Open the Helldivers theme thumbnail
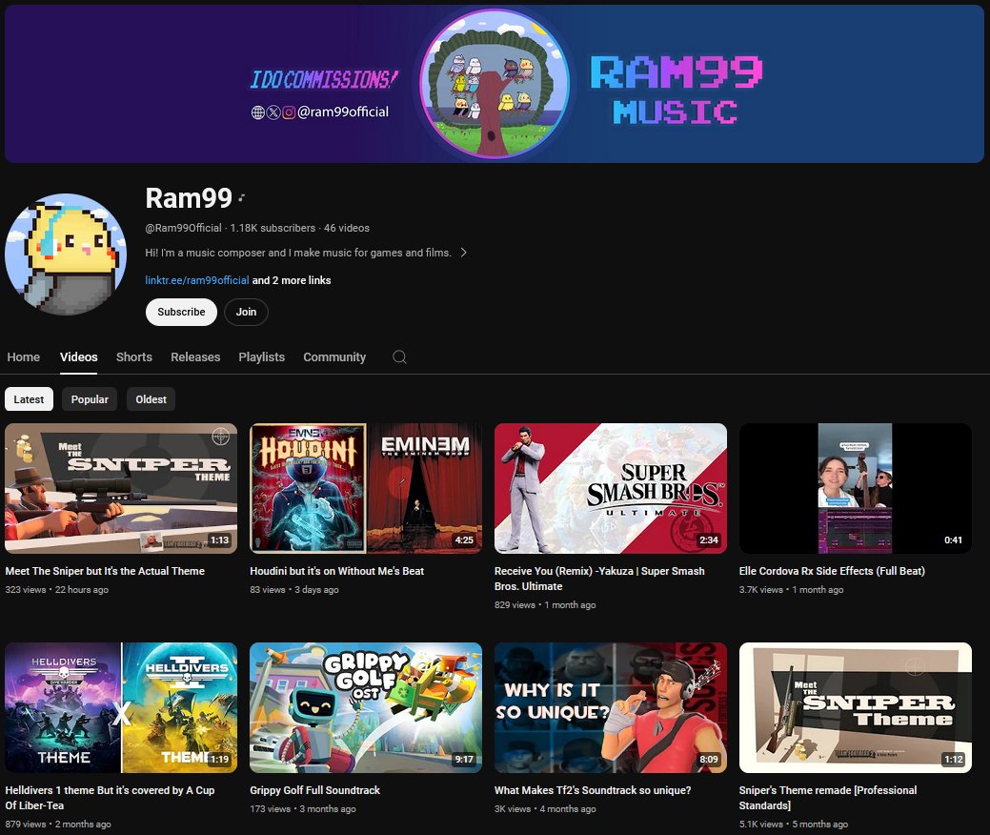This screenshot has height=835, width=990. (x=121, y=707)
